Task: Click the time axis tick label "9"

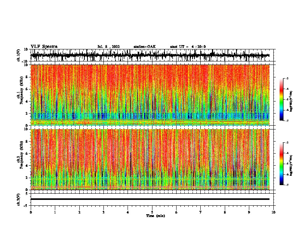Action: [249, 212]
